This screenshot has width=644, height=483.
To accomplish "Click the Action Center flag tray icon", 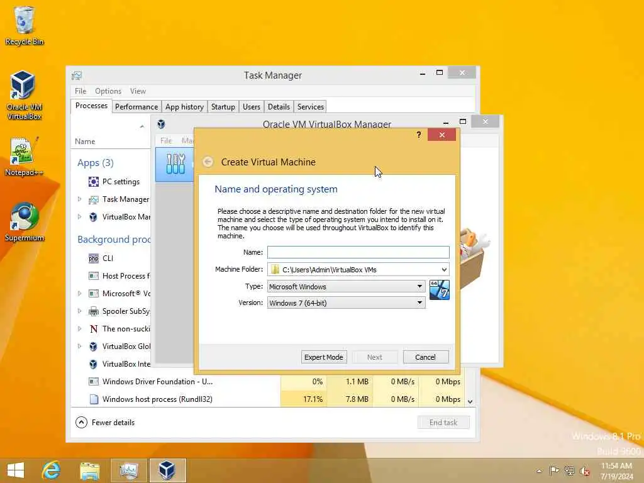I will tap(554, 470).
